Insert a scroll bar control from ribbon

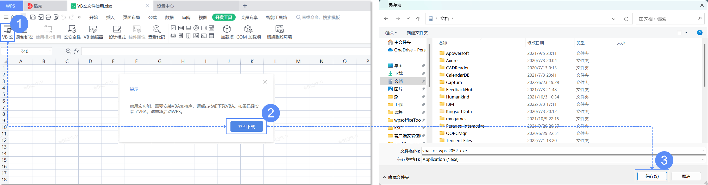[x=189, y=36]
